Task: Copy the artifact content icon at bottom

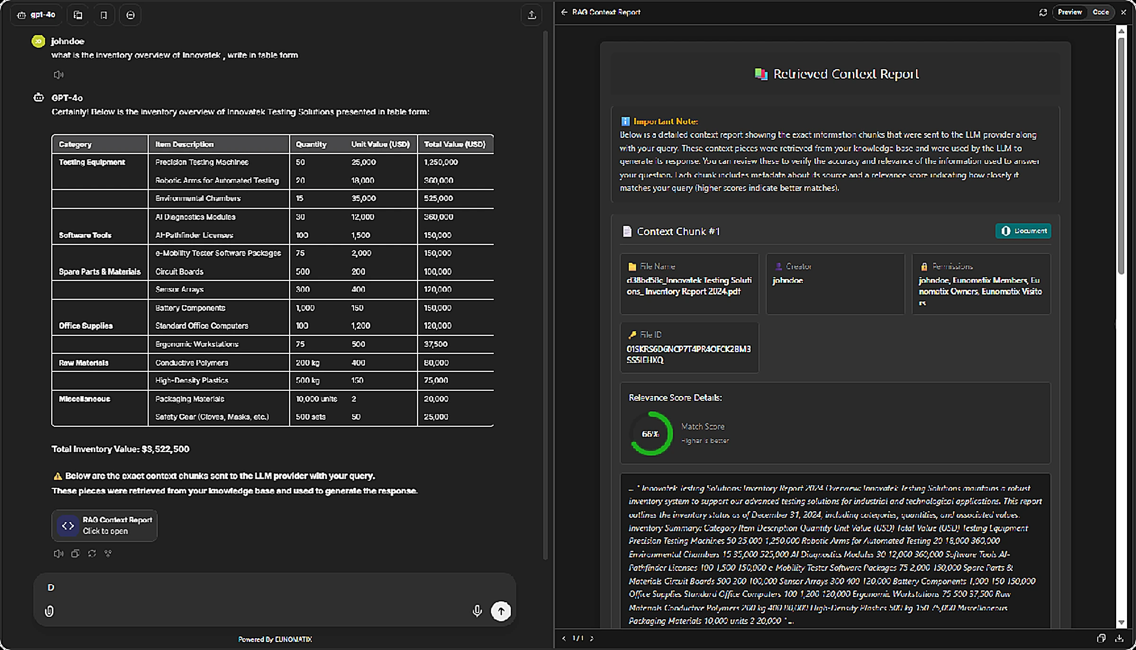Action: click(1101, 639)
